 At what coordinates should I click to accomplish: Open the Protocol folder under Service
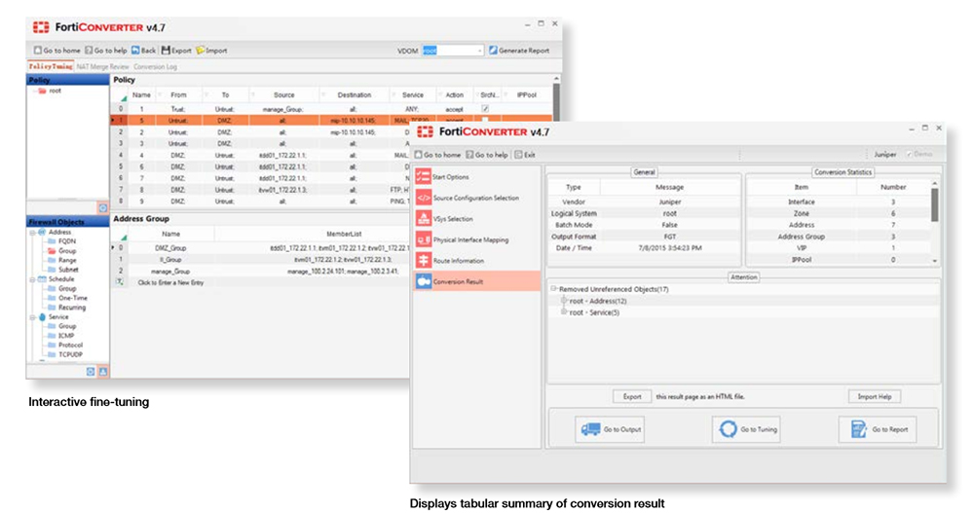point(65,345)
